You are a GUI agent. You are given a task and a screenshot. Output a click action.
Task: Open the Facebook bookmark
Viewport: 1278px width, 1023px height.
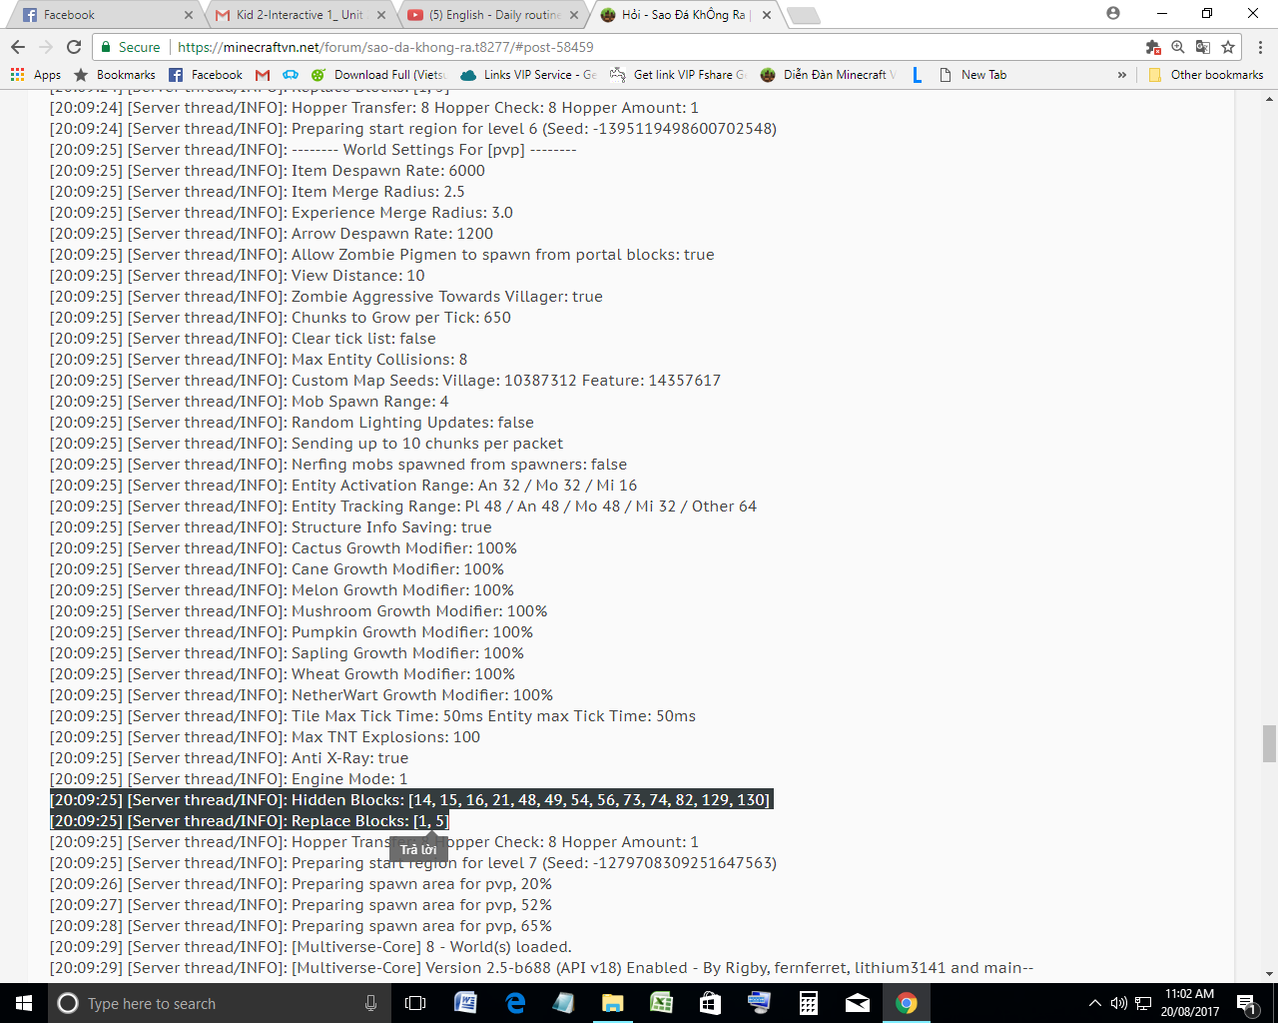point(206,75)
